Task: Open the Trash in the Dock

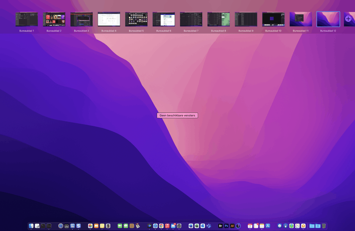Action: 324,226
